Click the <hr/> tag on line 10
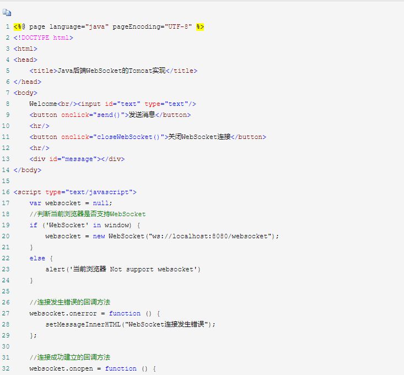The image size is (404, 375). [x=40, y=126]
